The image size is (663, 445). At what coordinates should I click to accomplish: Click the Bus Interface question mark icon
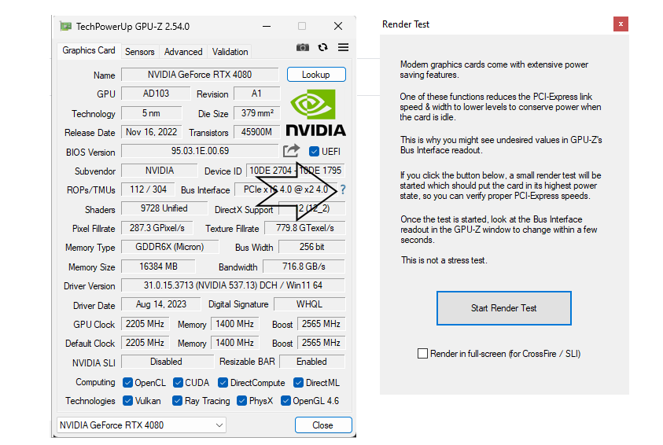[x=343, y=189]
